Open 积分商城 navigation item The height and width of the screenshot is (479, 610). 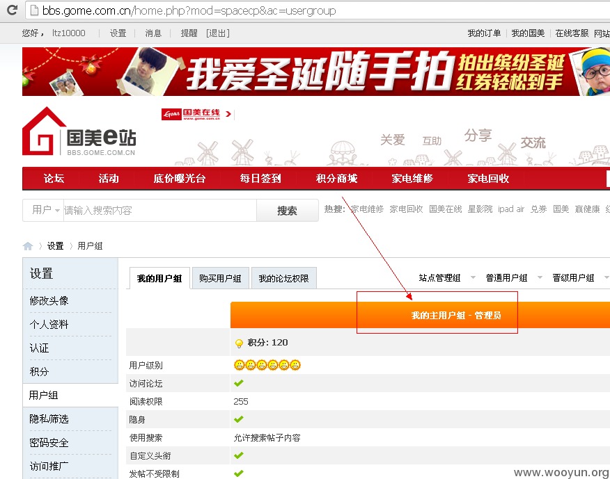(336, 178)
